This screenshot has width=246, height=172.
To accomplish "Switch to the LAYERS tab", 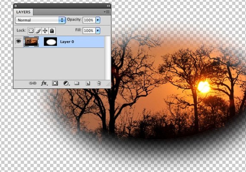I will click(x=23, y=12).
